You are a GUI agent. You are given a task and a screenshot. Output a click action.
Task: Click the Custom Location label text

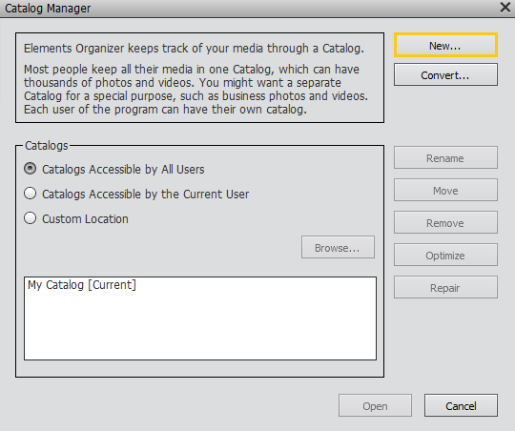[x=85, y=218]
